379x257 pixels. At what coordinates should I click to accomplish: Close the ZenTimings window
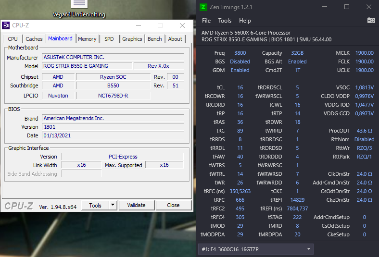(369, 7)
